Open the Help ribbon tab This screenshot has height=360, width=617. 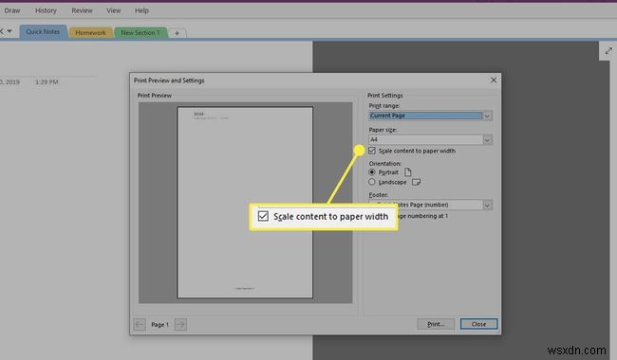tap(141, 10)
